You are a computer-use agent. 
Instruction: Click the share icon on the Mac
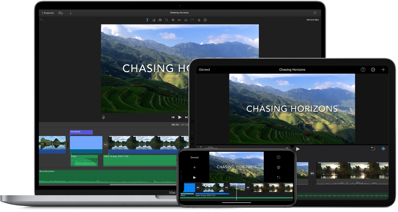[x=315, y=13]
